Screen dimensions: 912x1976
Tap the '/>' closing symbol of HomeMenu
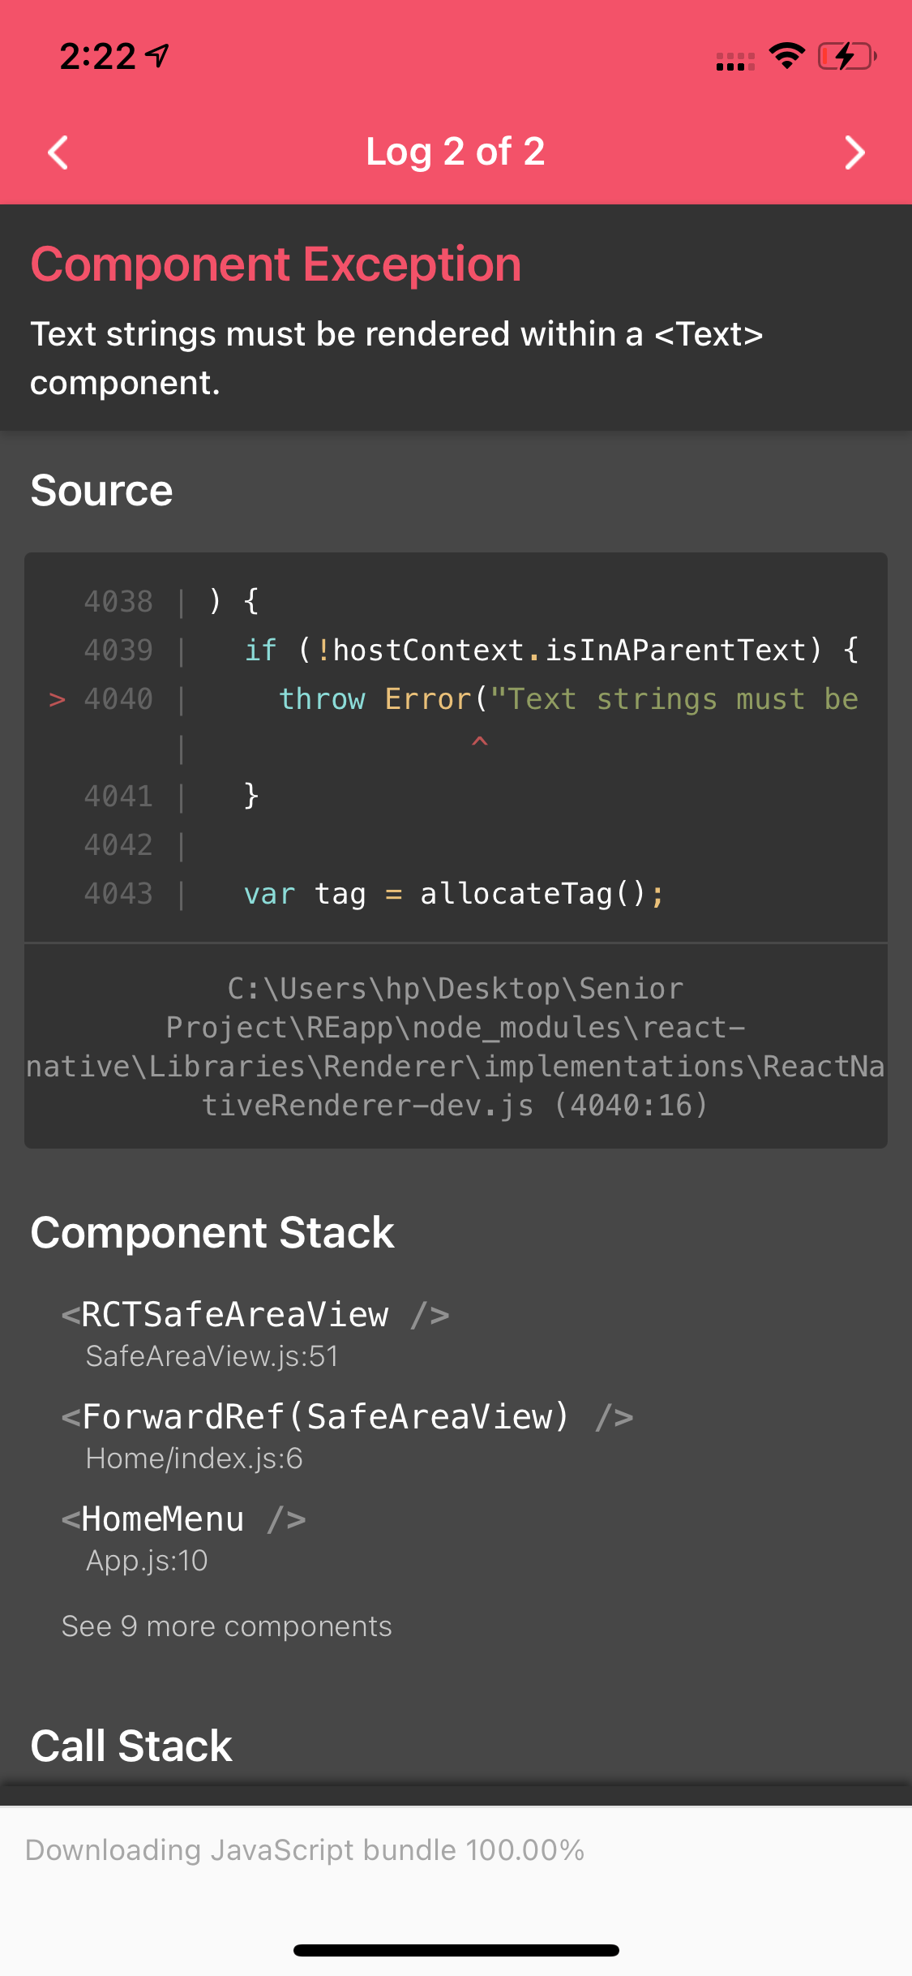288,1517
